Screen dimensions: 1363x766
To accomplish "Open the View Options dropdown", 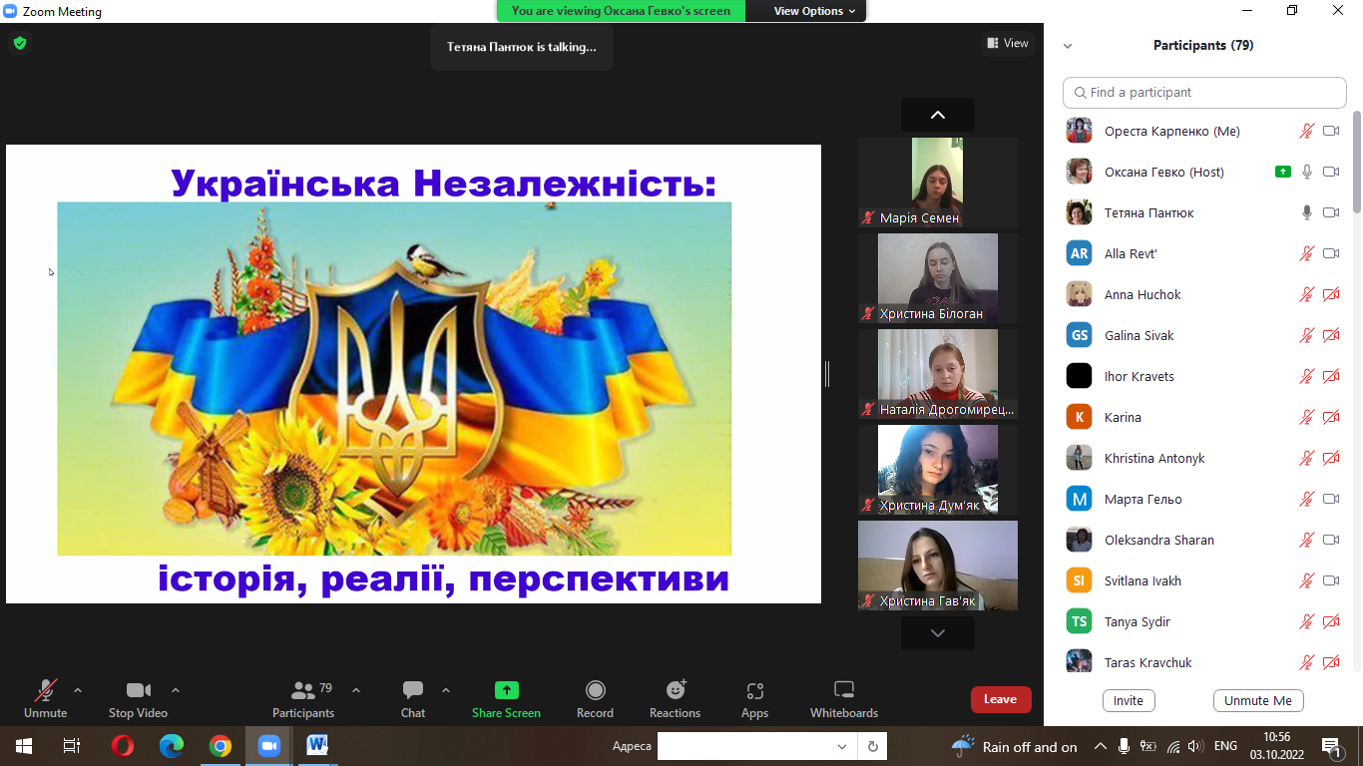I will click(815, 11).
